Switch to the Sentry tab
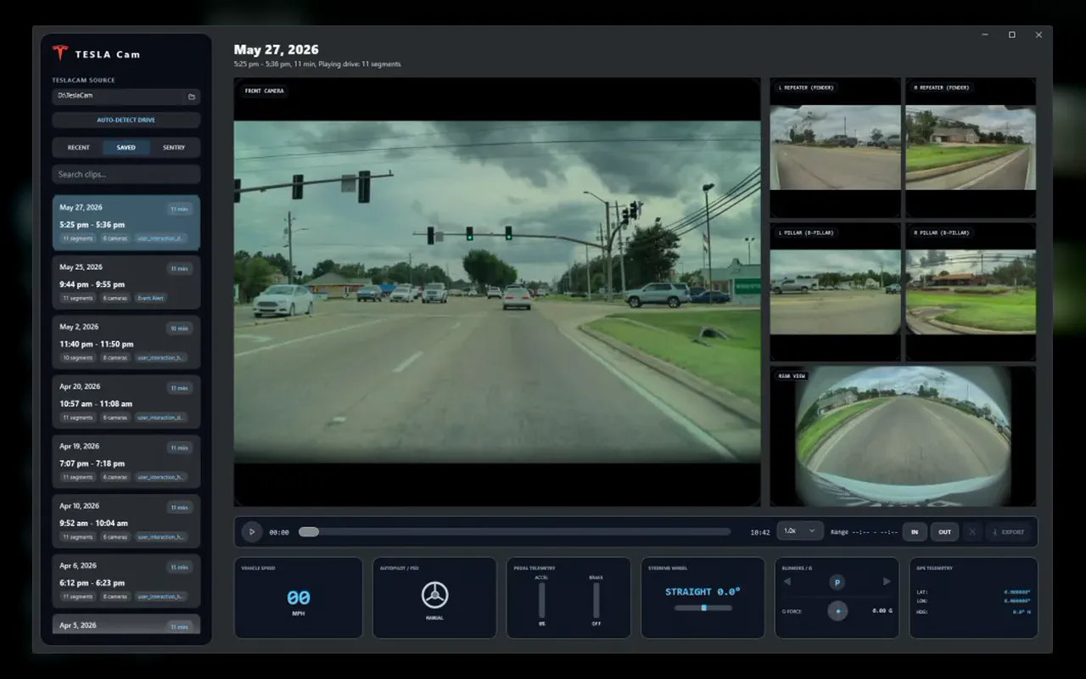This screenshot has height=679, width=1086. [174, 148]
